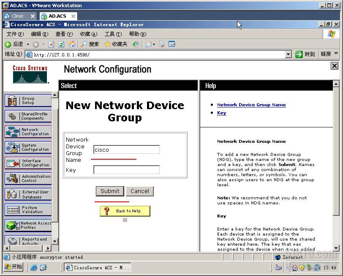Click the Network Device Group Name field

click(x=126, y=150)
